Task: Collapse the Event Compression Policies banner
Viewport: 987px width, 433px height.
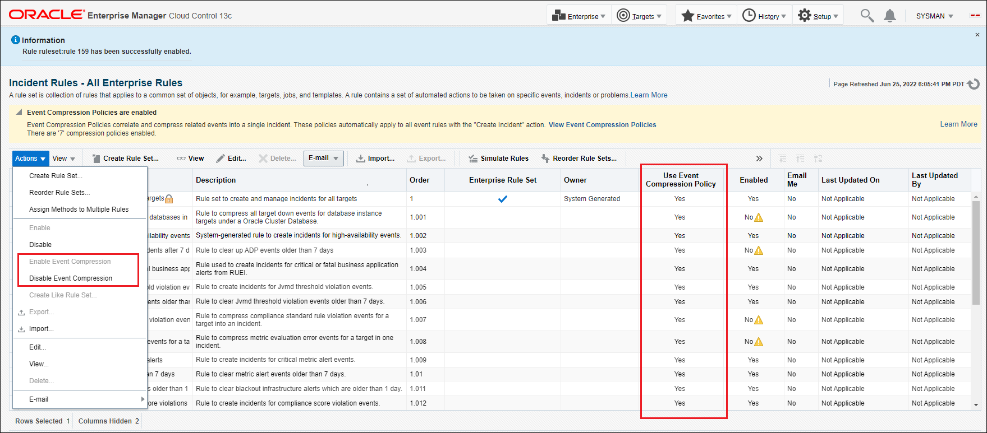Action: point(19,112)
